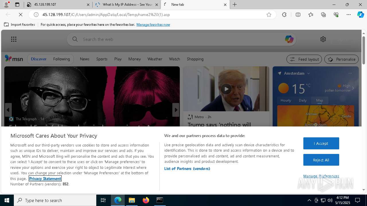Screen dimensions: 367x206
Task: Show the weather Map view
Action: 319,100
